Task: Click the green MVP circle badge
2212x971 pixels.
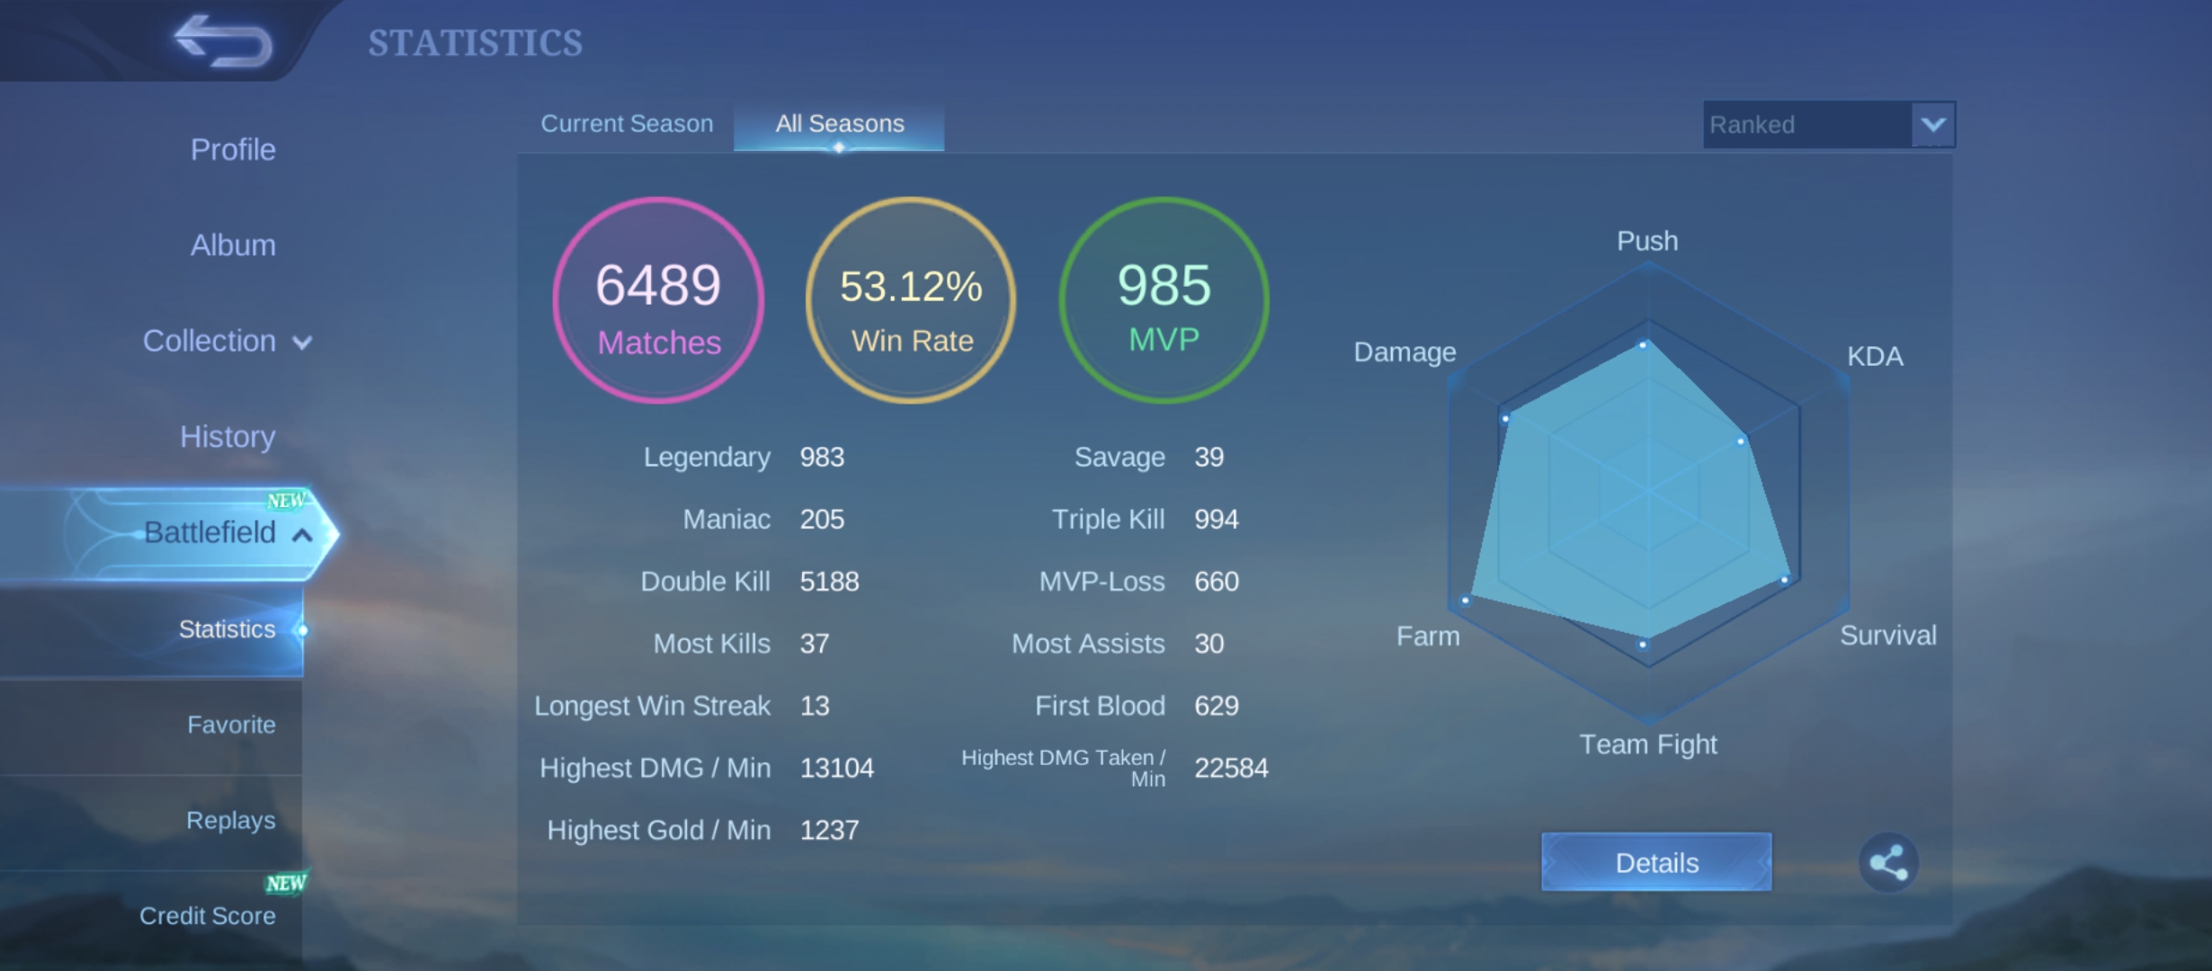Action: coord(1164,300)
